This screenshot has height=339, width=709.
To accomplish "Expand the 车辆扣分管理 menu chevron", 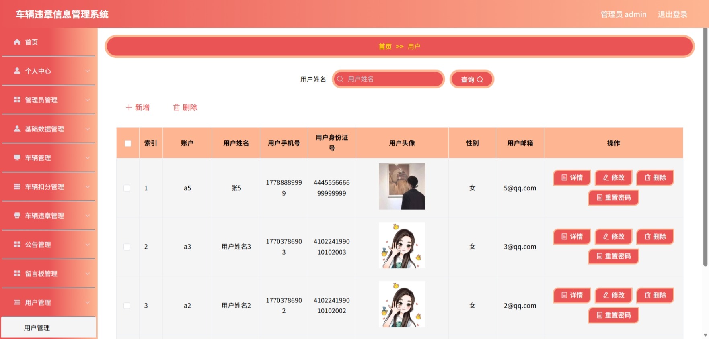I will pyautogui.click(x=88, y=187).
